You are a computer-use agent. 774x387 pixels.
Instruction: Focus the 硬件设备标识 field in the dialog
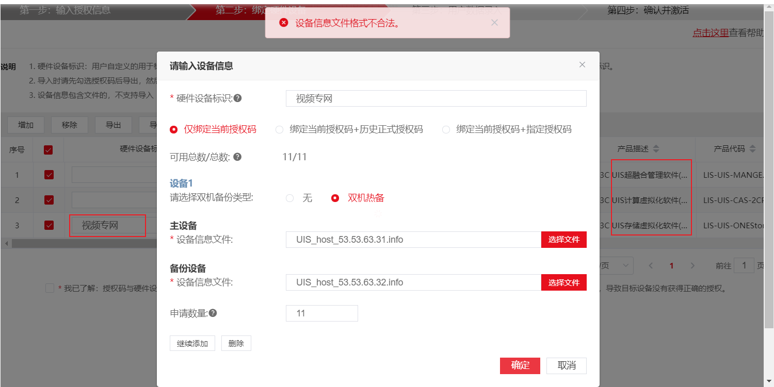(436, 98)
